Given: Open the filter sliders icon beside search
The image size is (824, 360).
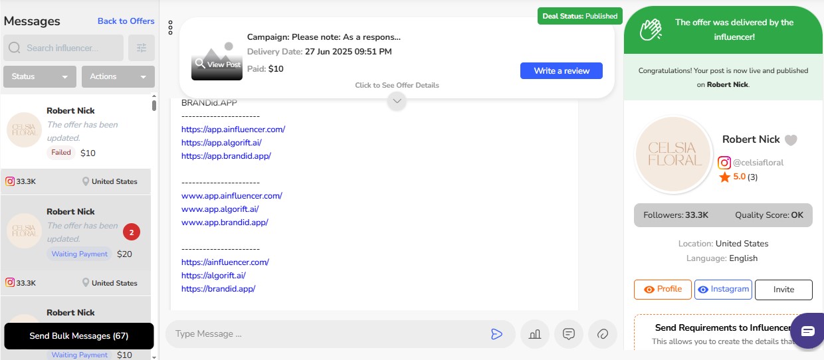Looking at the screenshot, I should click(142, 48).
